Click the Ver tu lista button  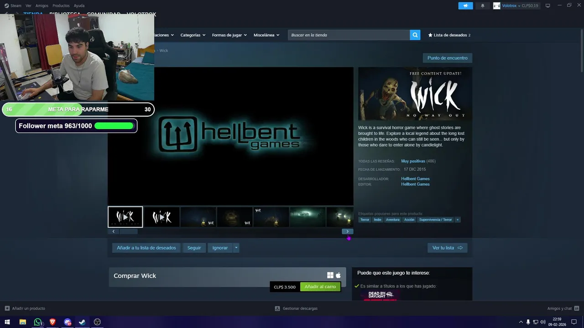(447, 248)
